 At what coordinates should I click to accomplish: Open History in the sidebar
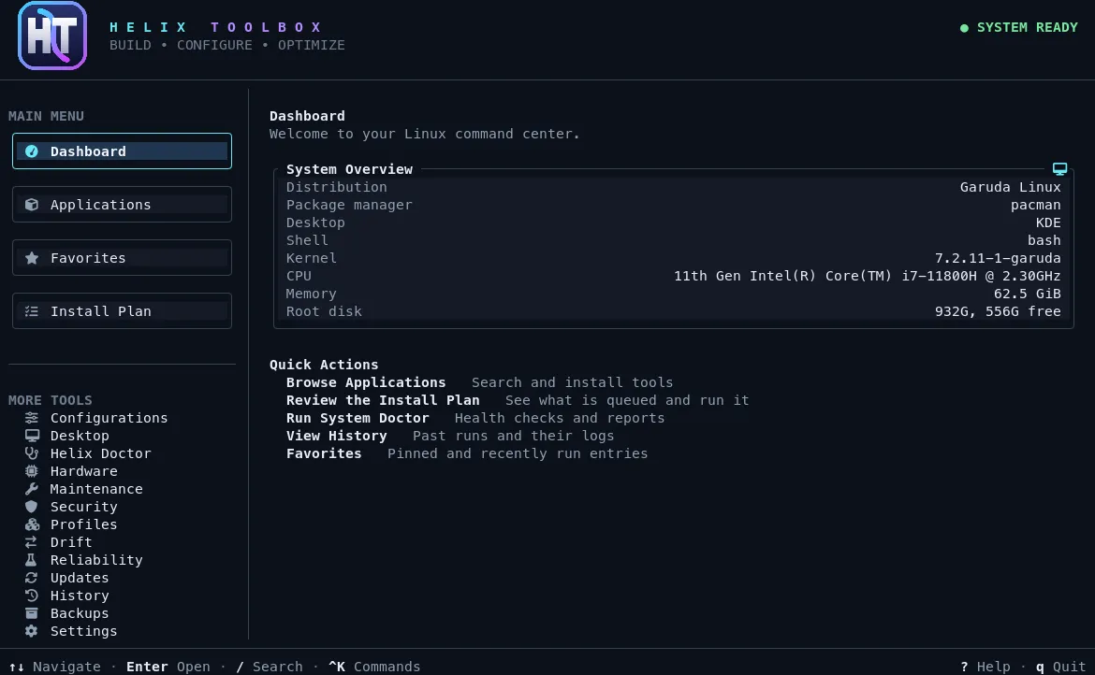(80, 596)
